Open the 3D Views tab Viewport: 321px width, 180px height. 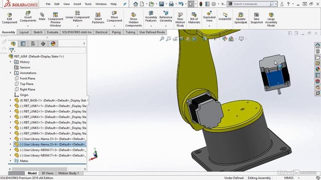[48, 173]
